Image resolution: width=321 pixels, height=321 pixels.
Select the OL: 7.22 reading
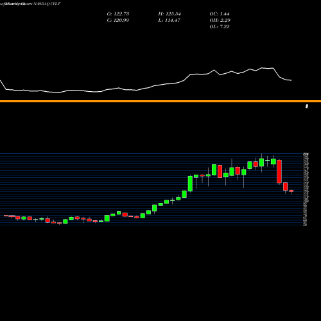[220, 27]
